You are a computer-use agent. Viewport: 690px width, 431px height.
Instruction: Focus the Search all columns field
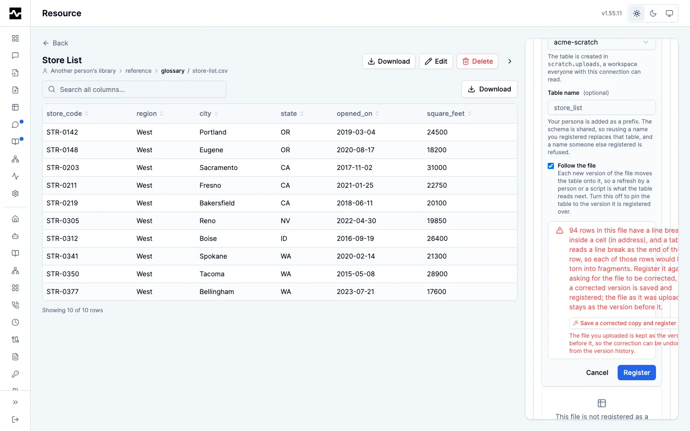134,90
